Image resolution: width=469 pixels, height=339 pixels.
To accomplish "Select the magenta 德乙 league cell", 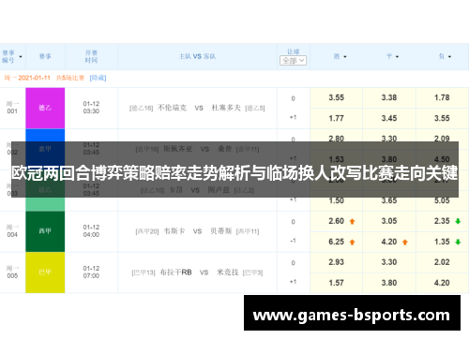I will [x=45, y=108].
